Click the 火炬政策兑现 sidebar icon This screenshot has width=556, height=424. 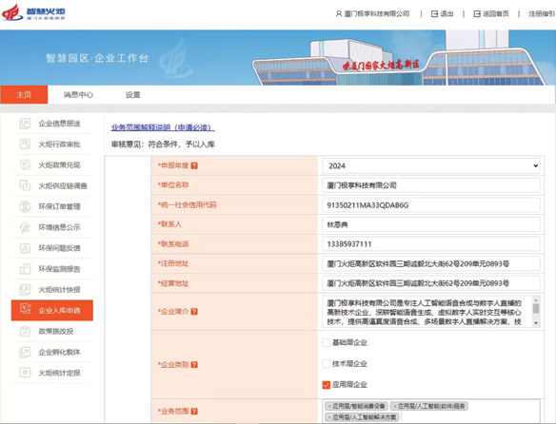(25, 165)
